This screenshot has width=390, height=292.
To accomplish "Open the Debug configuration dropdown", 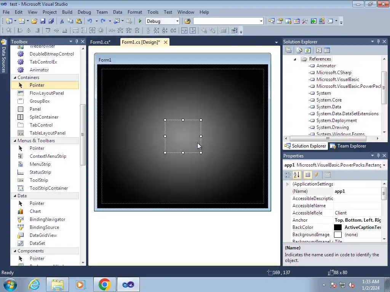I will (x=177, y=21).
